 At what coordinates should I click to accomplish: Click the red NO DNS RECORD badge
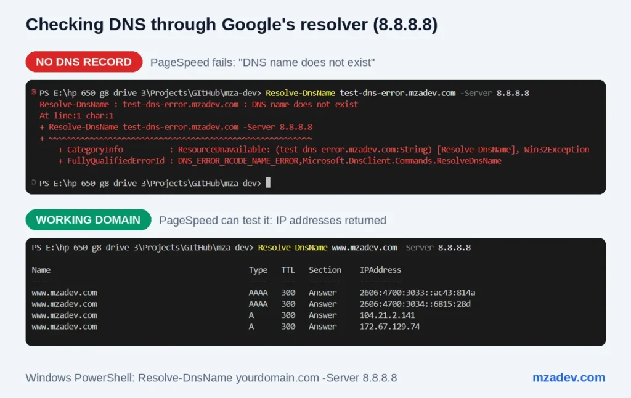click(x=84, y=62)
